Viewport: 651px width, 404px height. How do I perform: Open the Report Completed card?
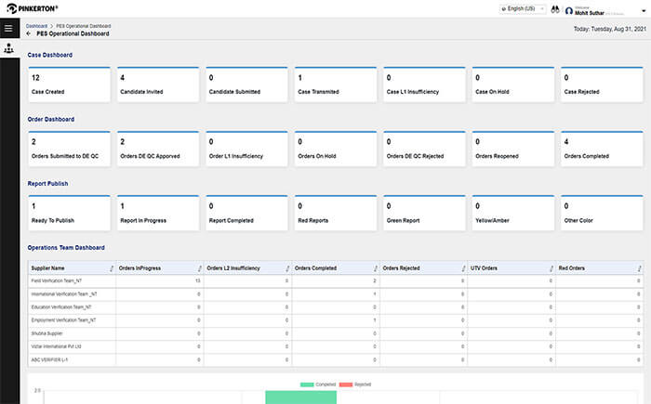coord(247,213)
